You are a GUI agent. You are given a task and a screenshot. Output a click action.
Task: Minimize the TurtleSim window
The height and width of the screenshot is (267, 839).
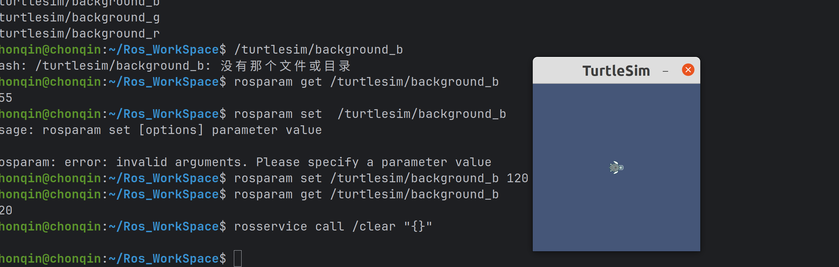point(665,71)
